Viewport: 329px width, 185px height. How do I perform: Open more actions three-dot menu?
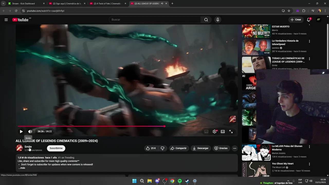(234, 148)
